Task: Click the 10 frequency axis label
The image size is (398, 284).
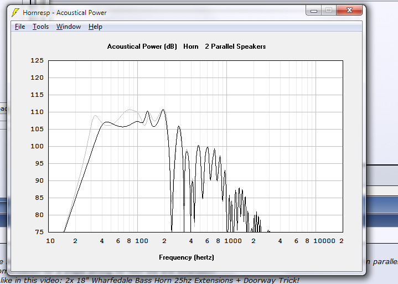Action: click(x=50, y=241)
